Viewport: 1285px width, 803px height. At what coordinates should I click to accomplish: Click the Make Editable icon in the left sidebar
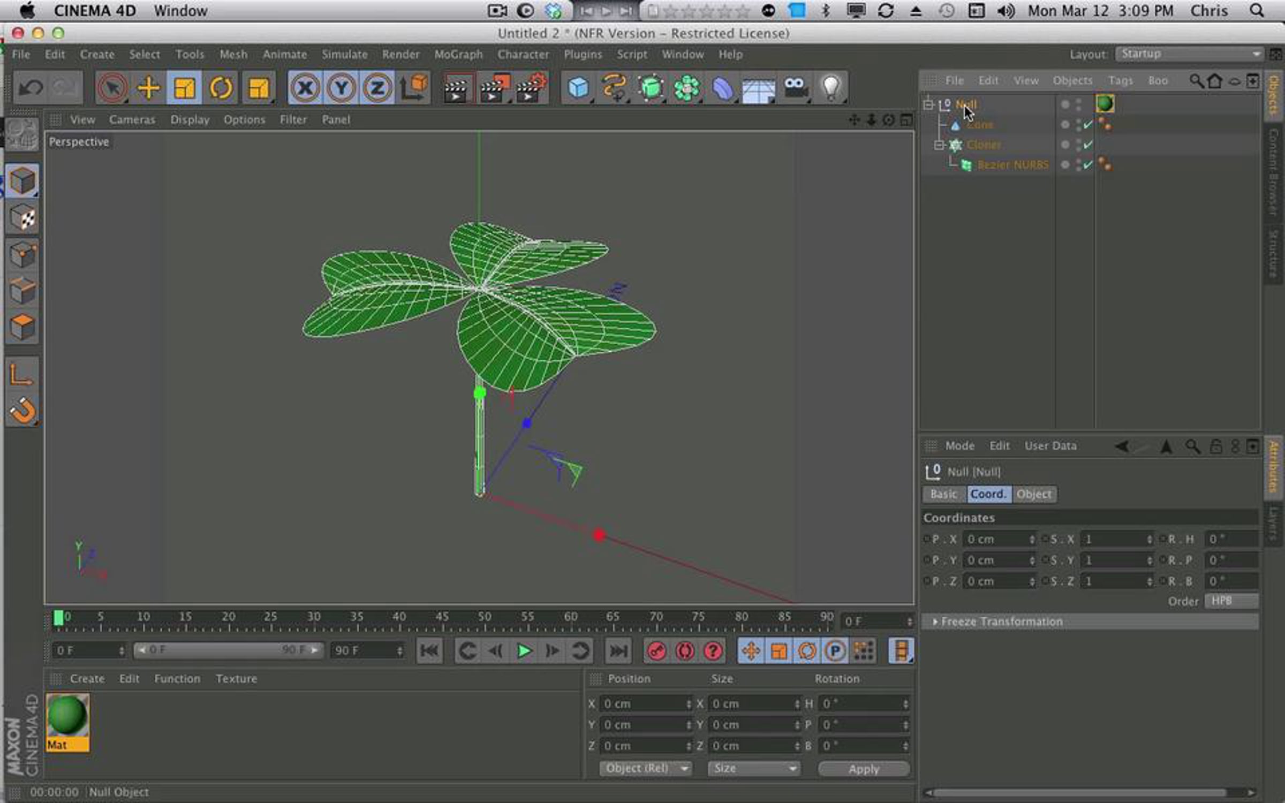[x=22, y=133]
